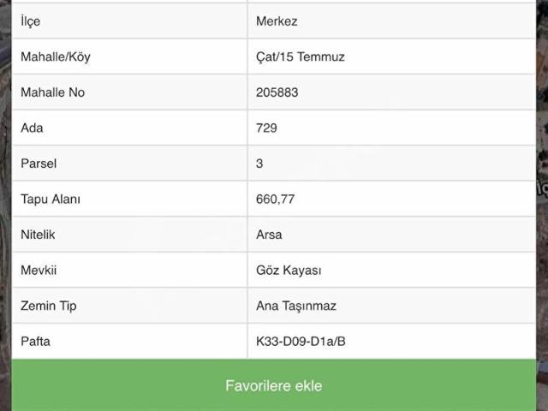Click the Nitelik row label
This screenshot has height=411, width=548.
point(38,235)
